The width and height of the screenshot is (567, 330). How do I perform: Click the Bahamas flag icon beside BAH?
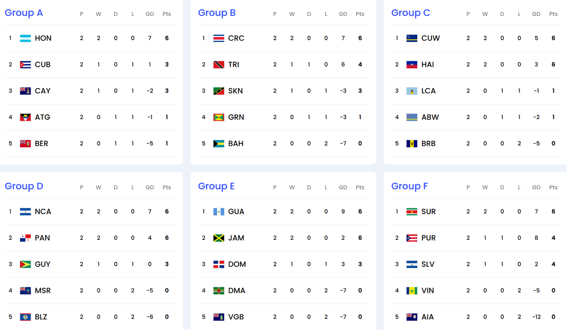(x=219, y=144)
